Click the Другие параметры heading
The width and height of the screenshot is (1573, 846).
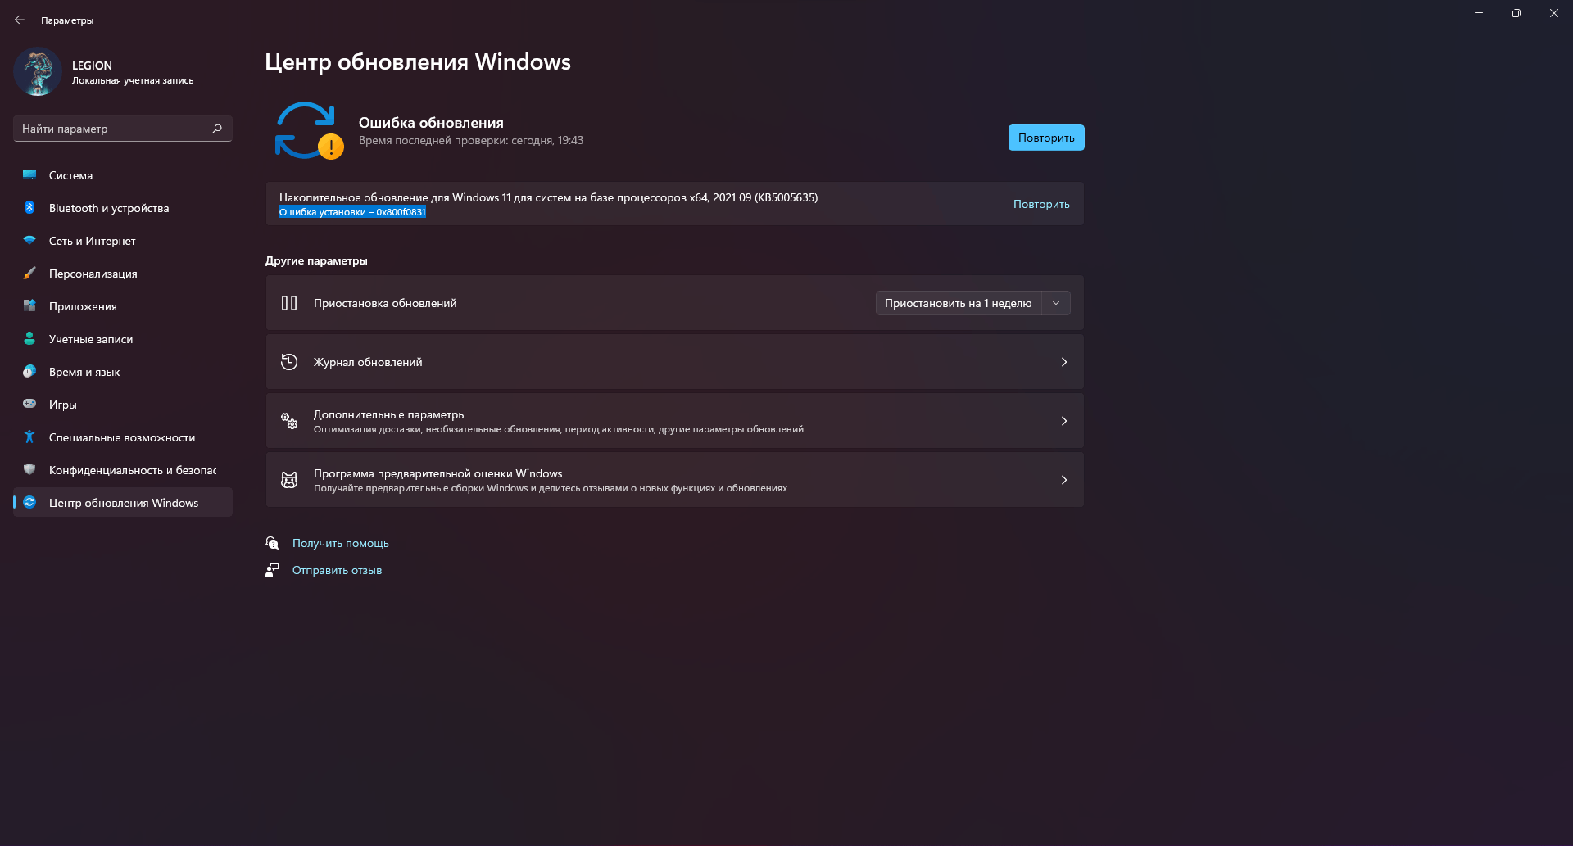click(316, 260)
